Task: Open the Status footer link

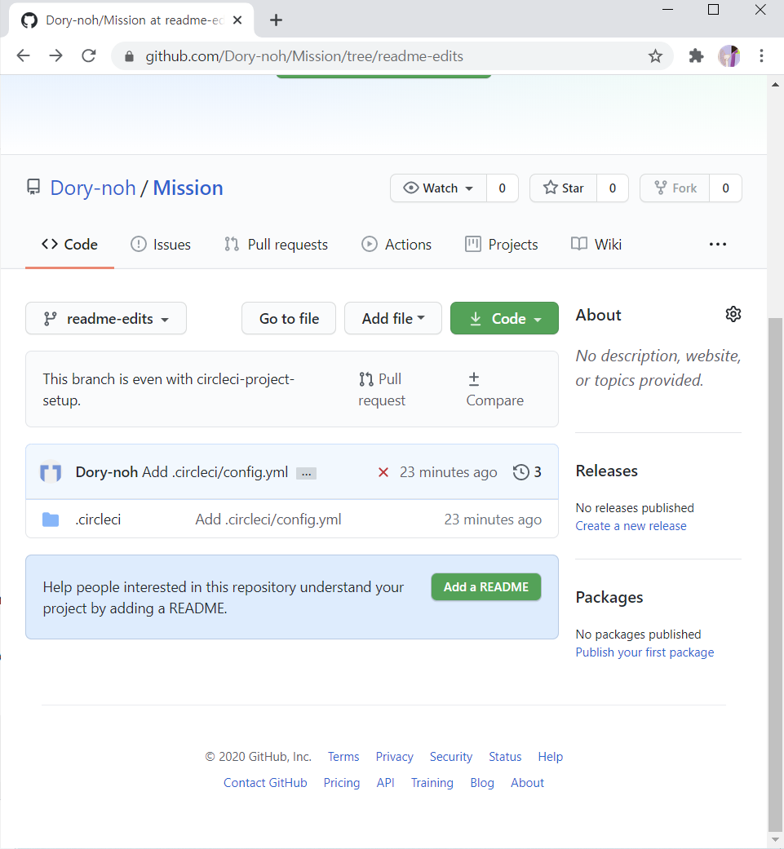Action: coord(505,756)
